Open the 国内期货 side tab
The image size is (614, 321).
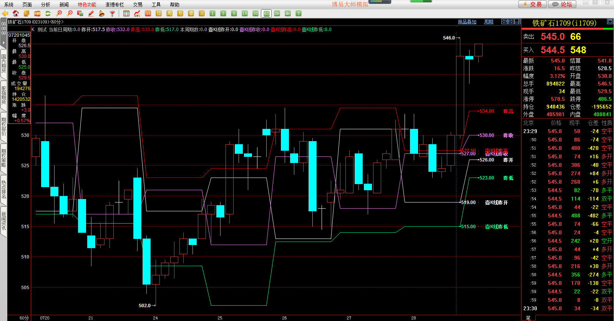click(3, 64)
